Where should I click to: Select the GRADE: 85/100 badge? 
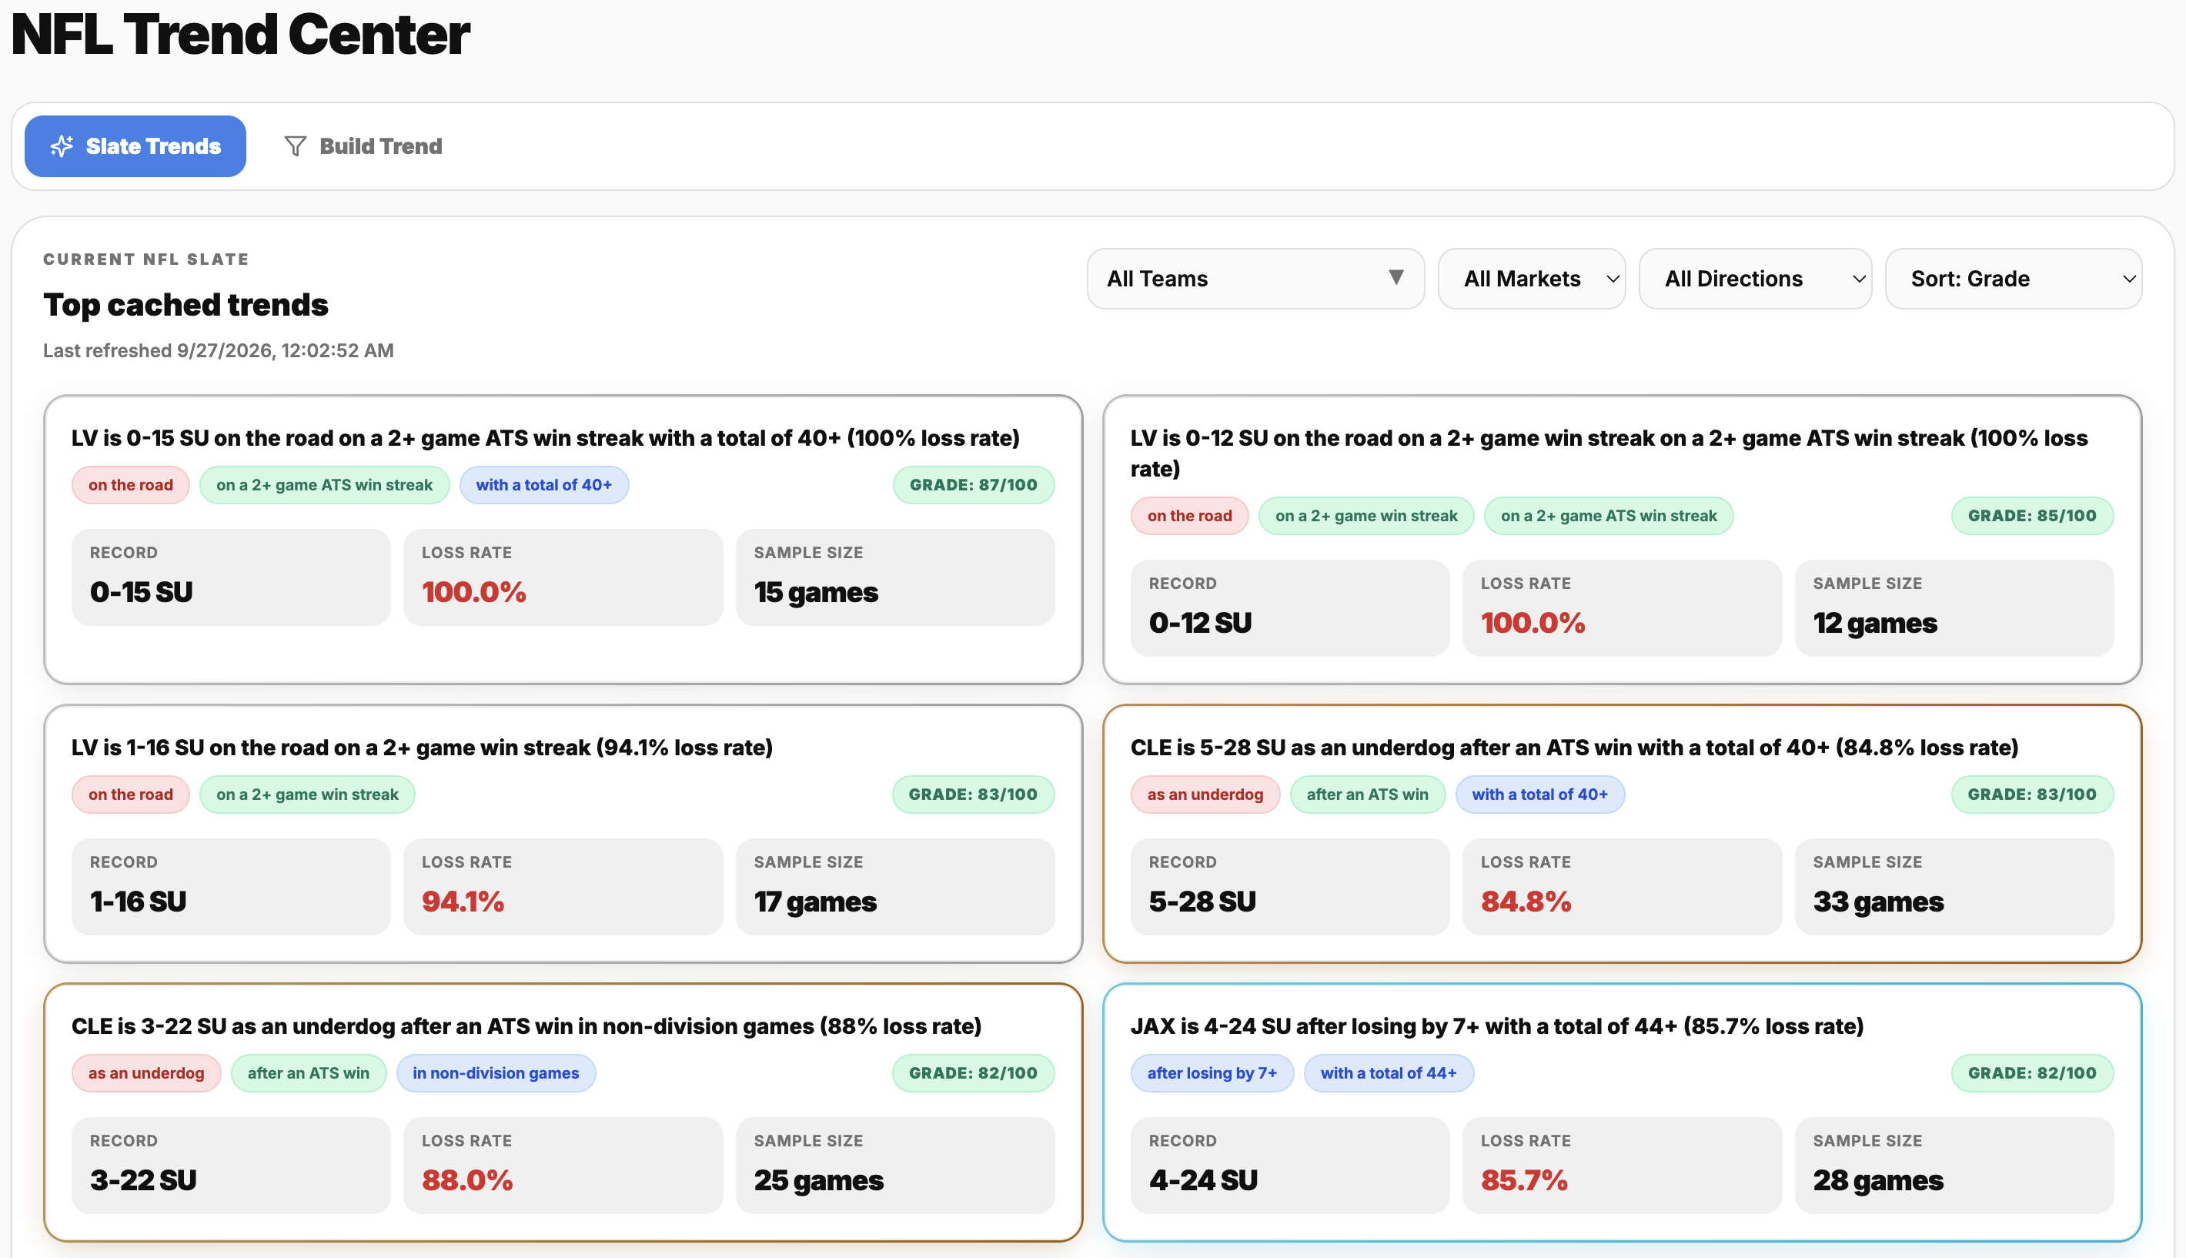click(2032, 516)
